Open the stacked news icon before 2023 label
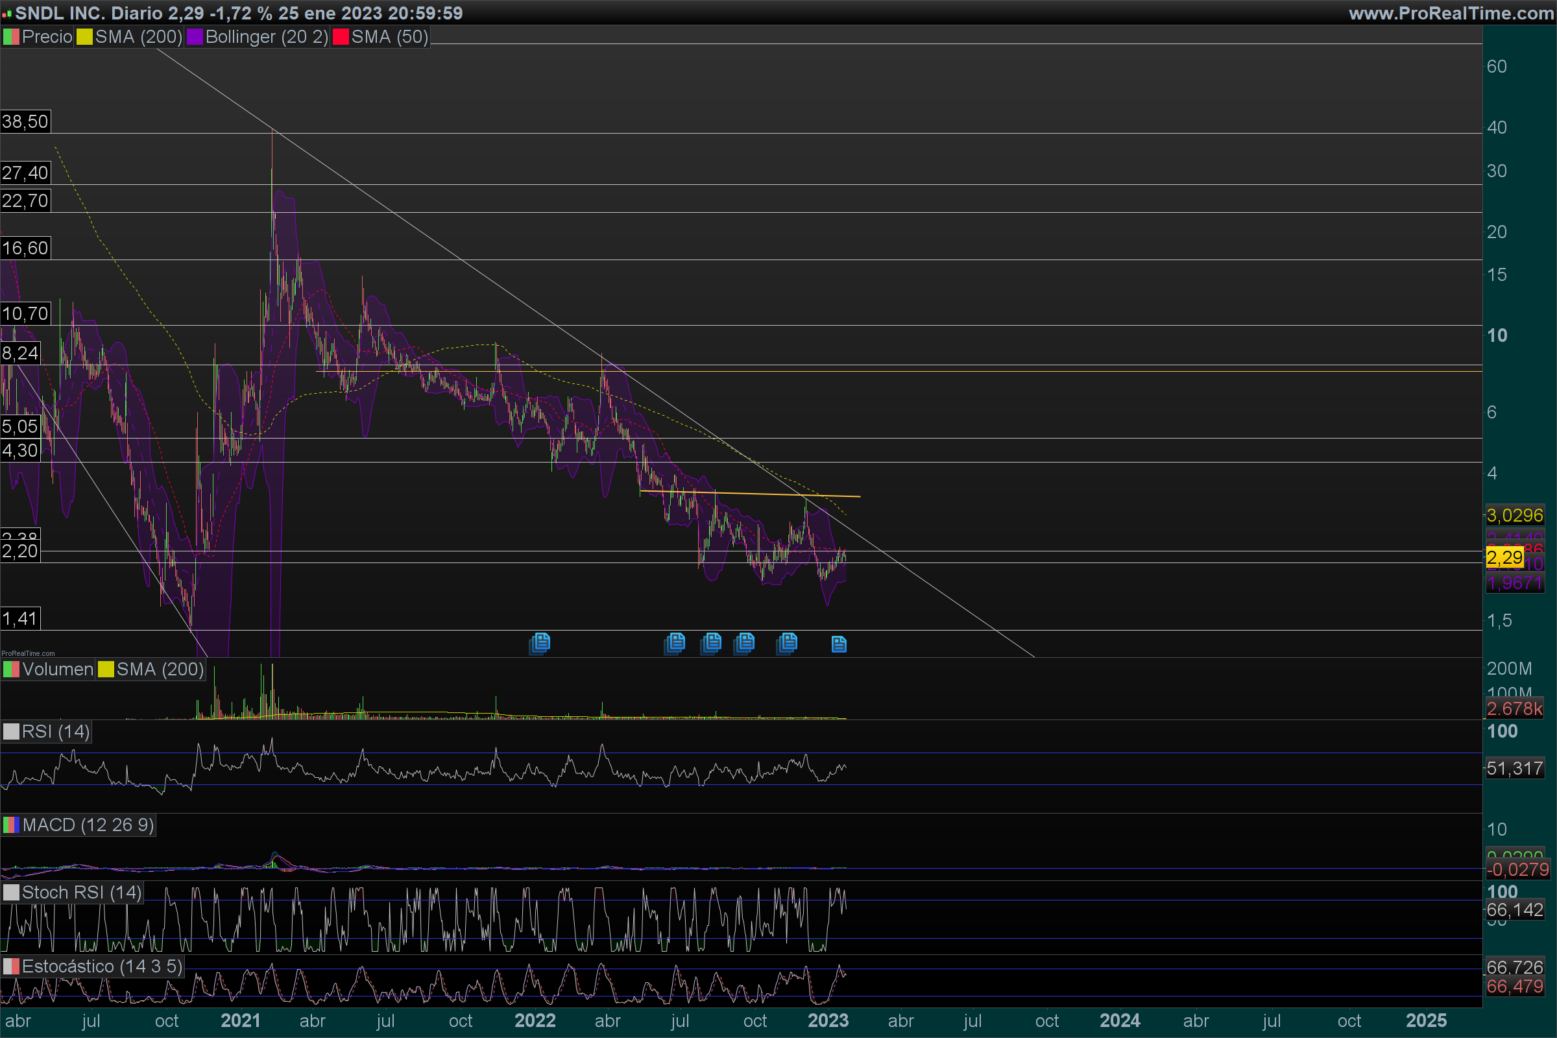This screenshot has width=1557, height=1038. 787,643
